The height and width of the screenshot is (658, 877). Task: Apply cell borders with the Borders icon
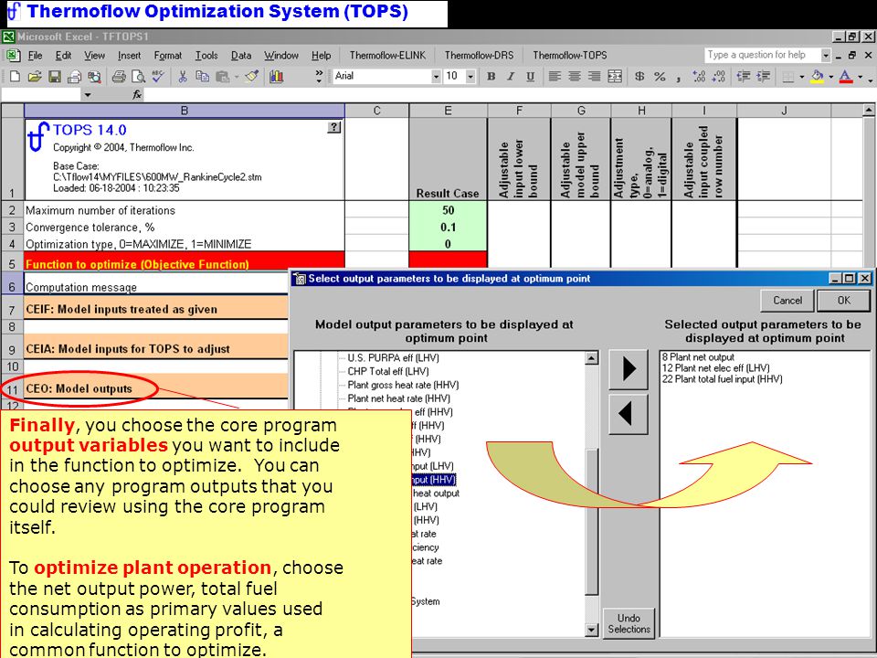coord(787,77)
